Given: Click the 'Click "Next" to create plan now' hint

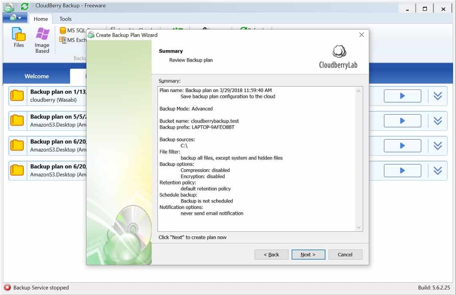Looking at the screenshot, I should (193, 238).
